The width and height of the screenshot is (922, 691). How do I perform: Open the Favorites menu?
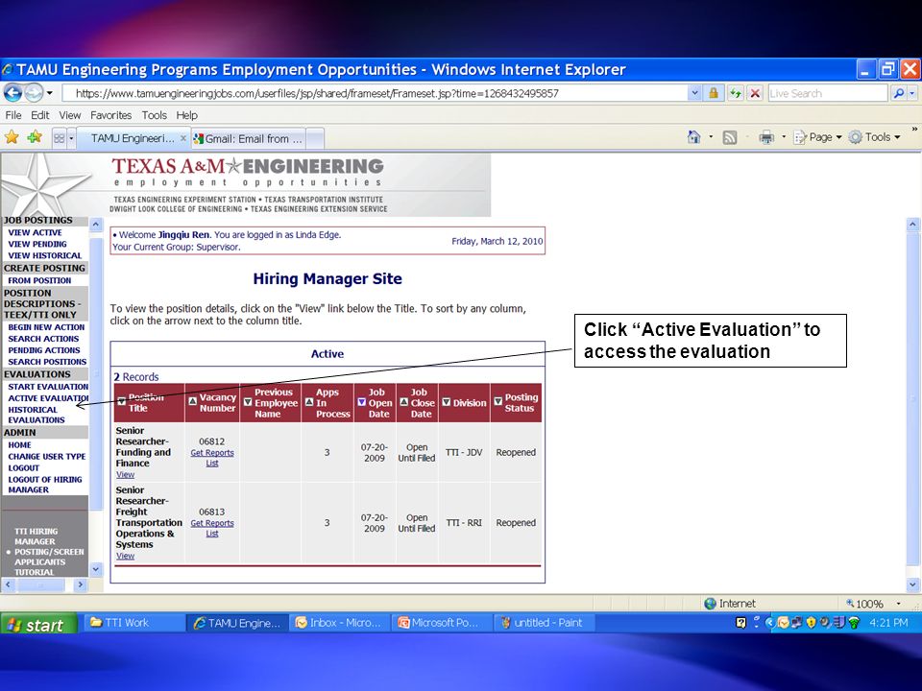[x=110, y=115]
